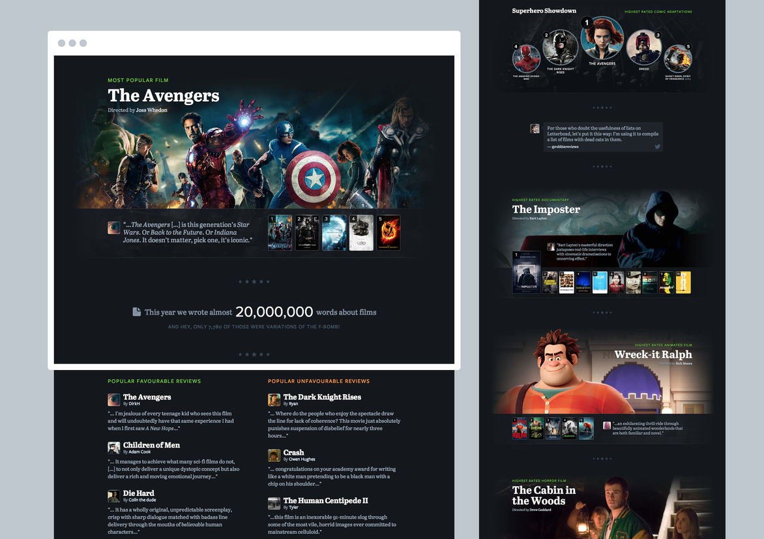Viewport: 764px width, 539px height.
Task: Select the Amazing Spider-Man circle portrait
Action: (526, 59)
